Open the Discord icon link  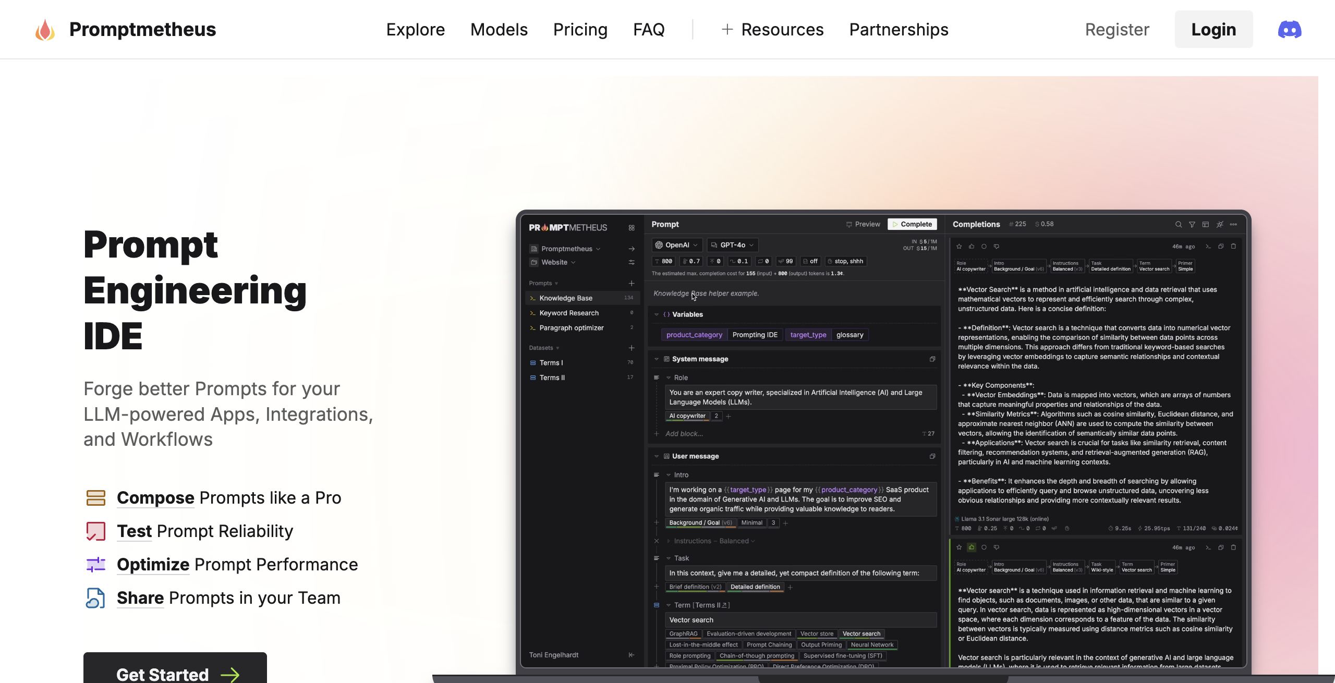point(1289,30)
